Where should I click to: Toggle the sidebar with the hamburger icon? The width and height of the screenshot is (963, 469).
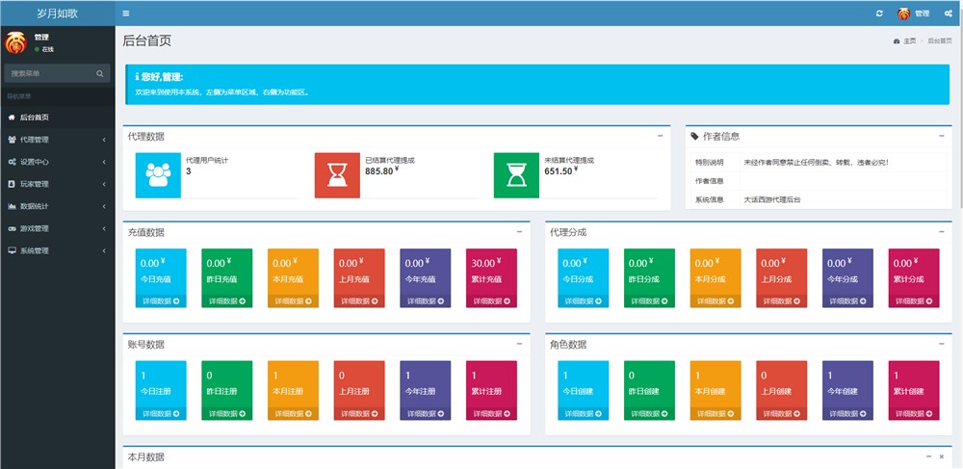click(x=127, y=13)
